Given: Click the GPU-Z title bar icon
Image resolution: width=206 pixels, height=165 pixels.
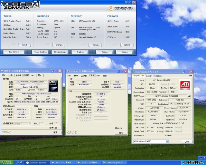Looking at the screenshot, I should 133,72.
